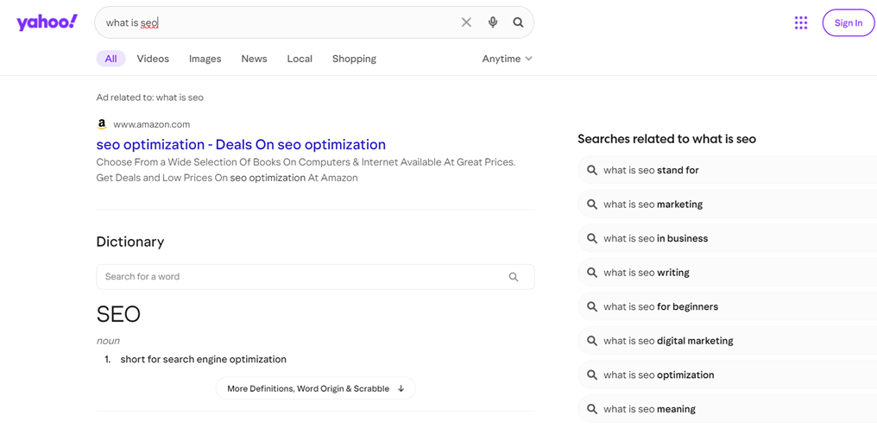Screen dimensions: 877x428
Task: Select related search 'what is seo optimization'
Action: [727, 374]
